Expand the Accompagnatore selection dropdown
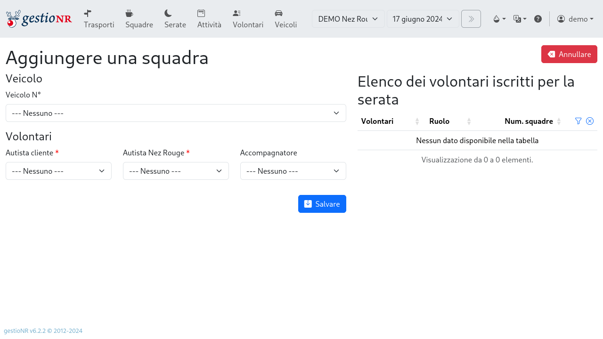This screenshot has height=339, width=603. (293, 171)
